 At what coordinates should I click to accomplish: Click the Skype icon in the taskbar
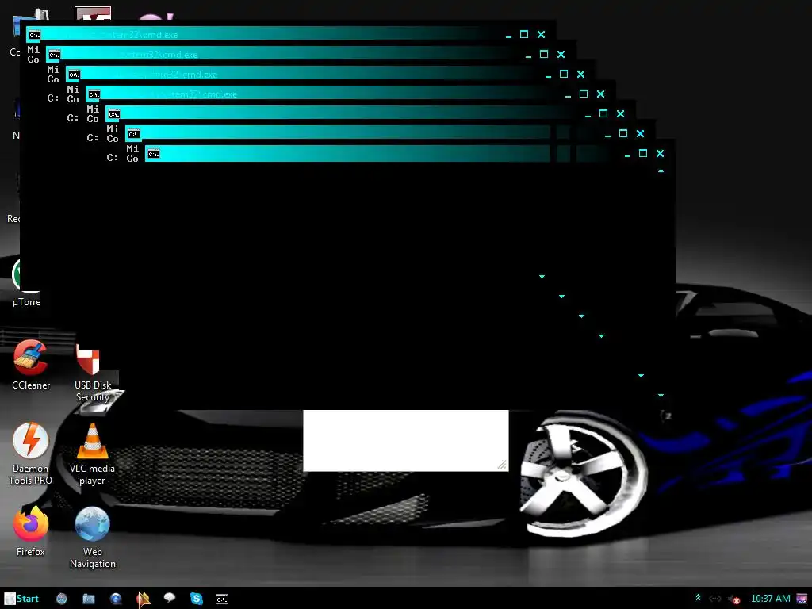pyautogui.click(x=197, y=599)
